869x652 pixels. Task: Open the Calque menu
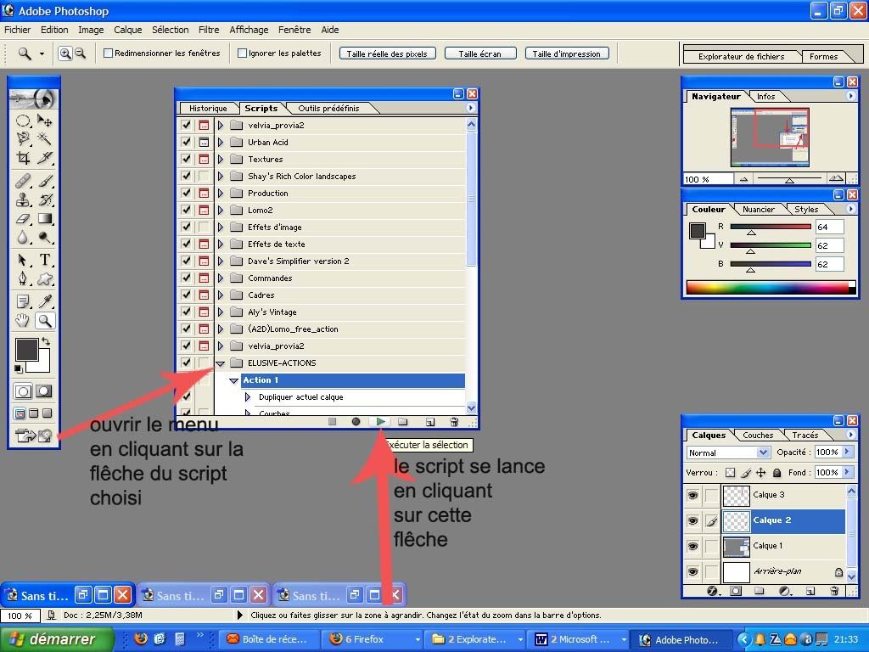(128, 30)
